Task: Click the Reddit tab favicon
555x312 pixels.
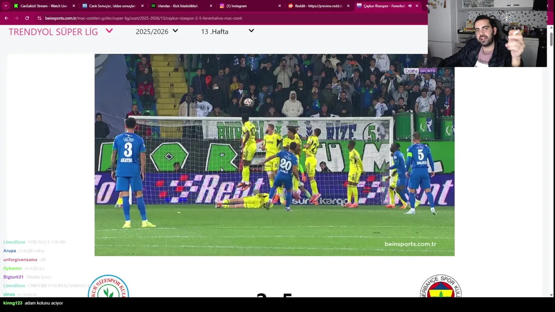Action: [291, 6]
